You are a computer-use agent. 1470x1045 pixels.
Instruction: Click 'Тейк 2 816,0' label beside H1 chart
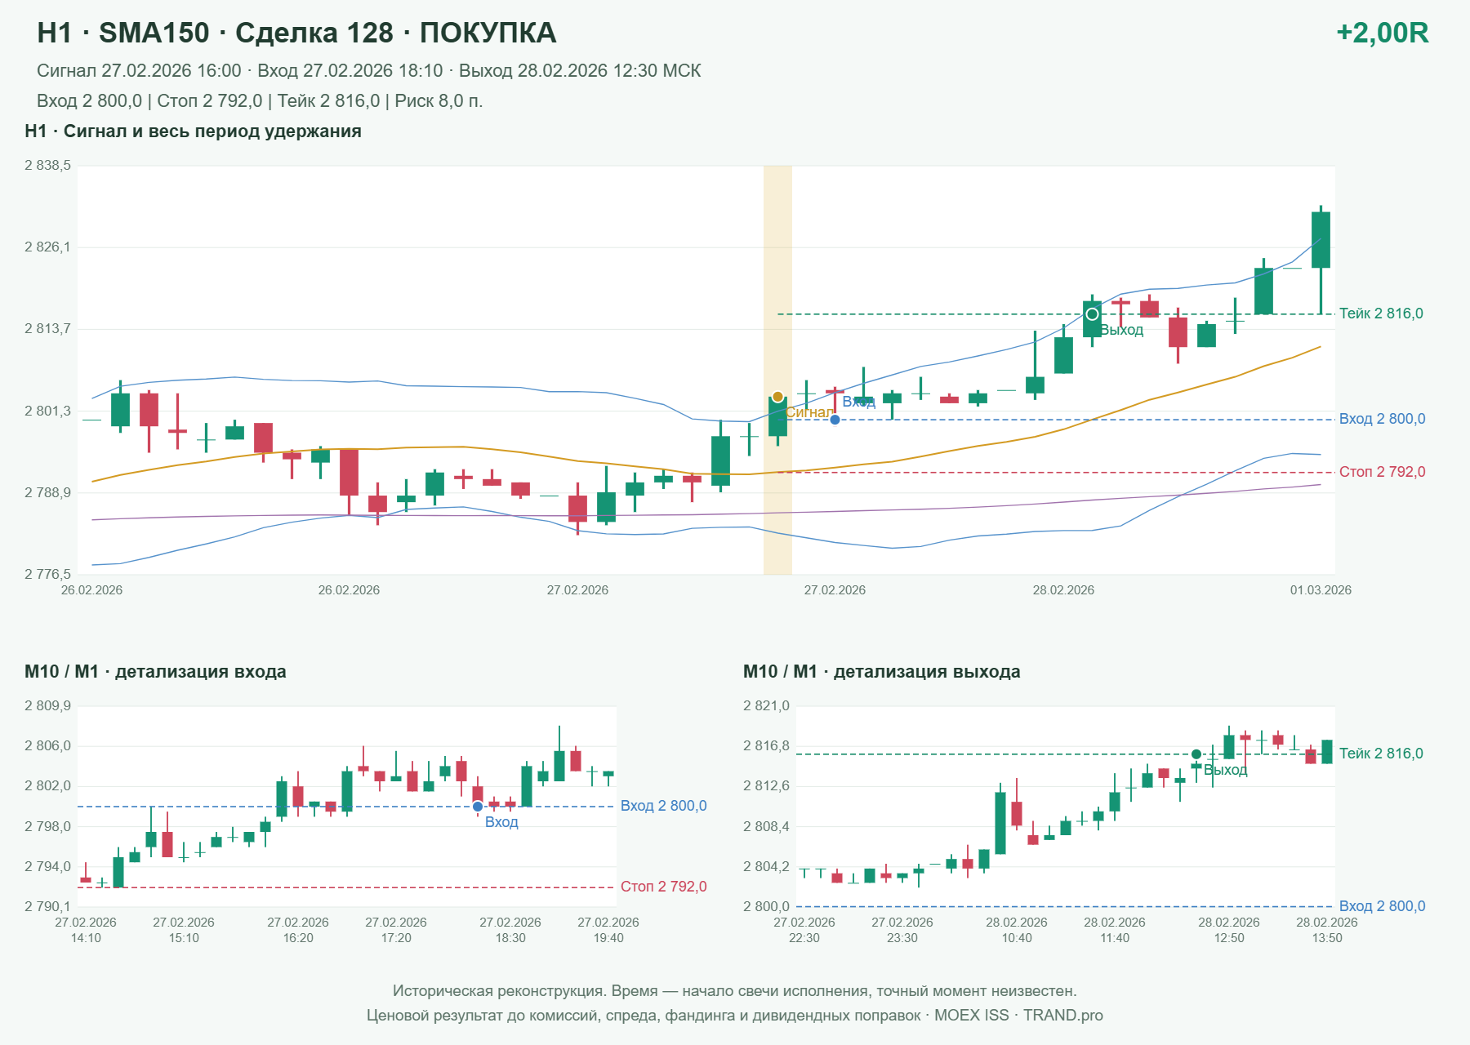coord(1381,313)
